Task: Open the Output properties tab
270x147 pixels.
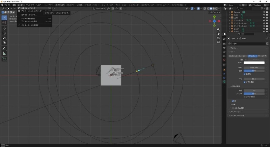Action: coord(224,48)
